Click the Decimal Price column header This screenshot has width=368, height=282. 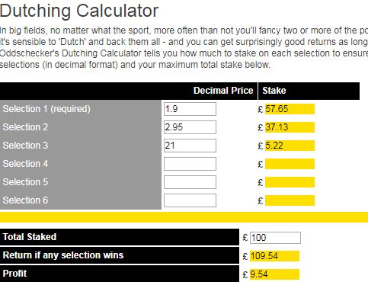(223, 91)
